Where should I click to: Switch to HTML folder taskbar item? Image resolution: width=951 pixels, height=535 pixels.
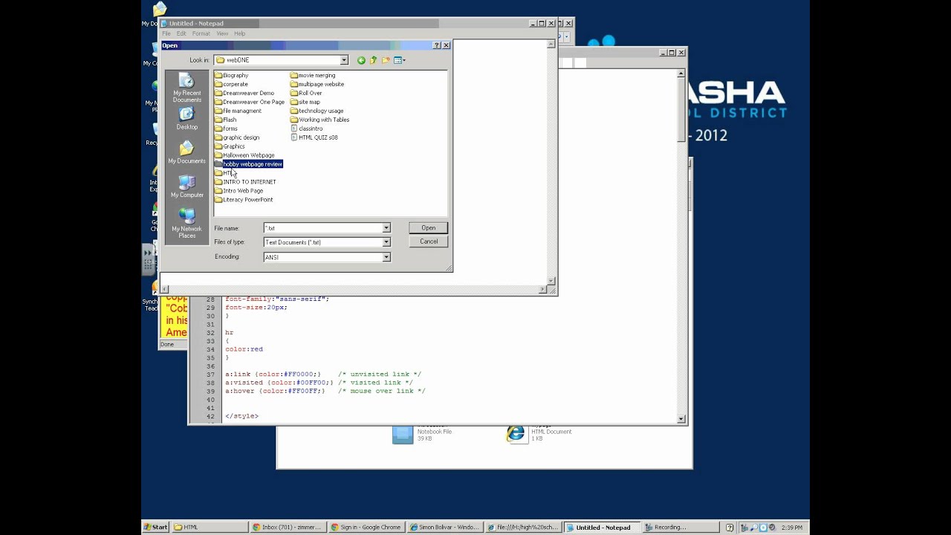point(210,528)
